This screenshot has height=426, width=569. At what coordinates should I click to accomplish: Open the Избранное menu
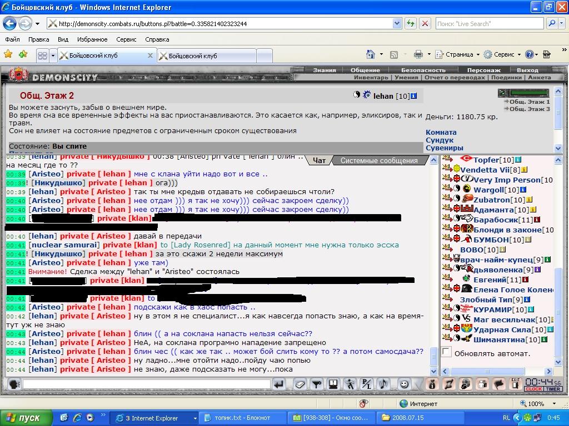(x=92, y=39)
